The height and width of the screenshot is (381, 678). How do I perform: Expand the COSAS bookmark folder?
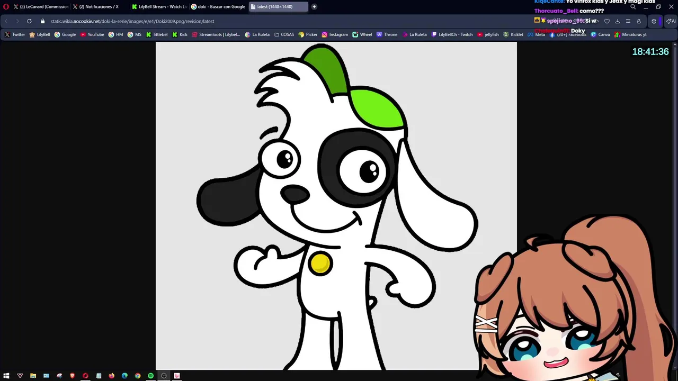[284, 34]
